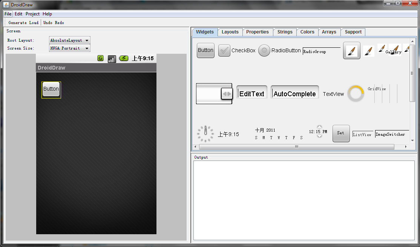420x247 pixels.
Task: Click the Set button in the palette
Action: click(341, 133)
